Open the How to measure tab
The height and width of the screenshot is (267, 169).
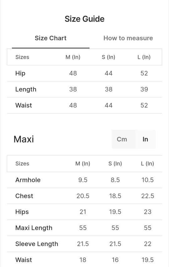click(128, 38)
